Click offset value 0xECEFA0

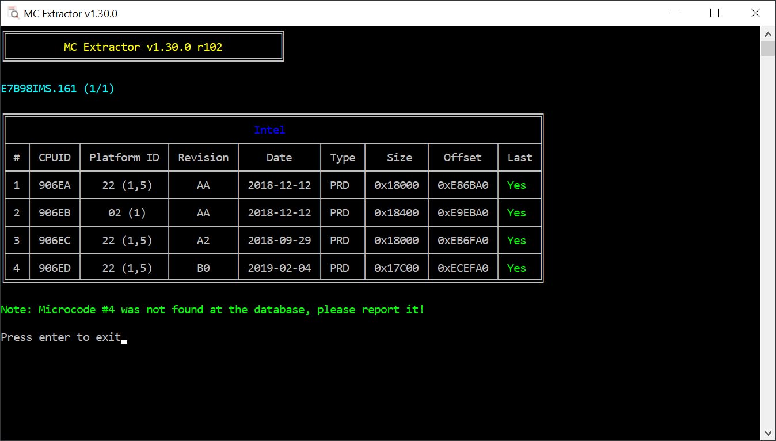pos(463,268)
